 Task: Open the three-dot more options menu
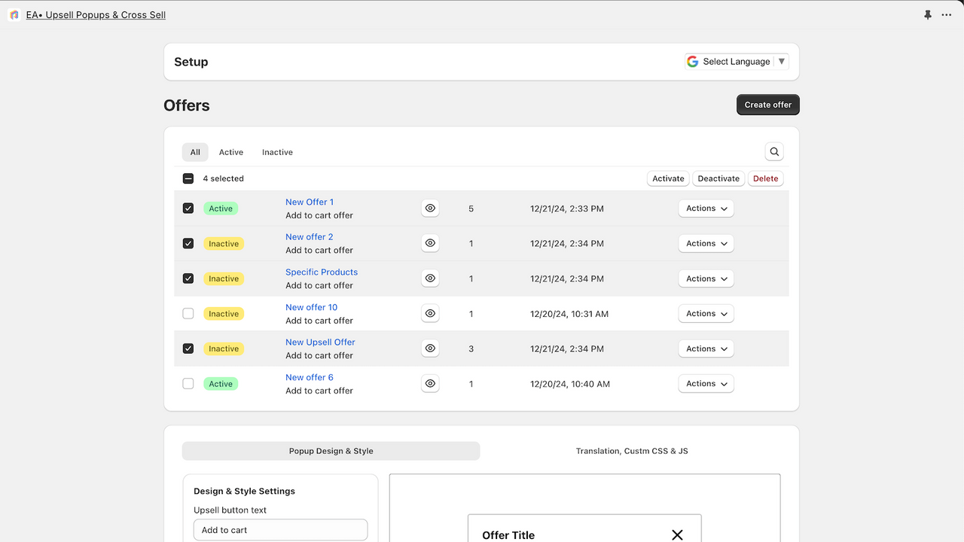[947, 15]
